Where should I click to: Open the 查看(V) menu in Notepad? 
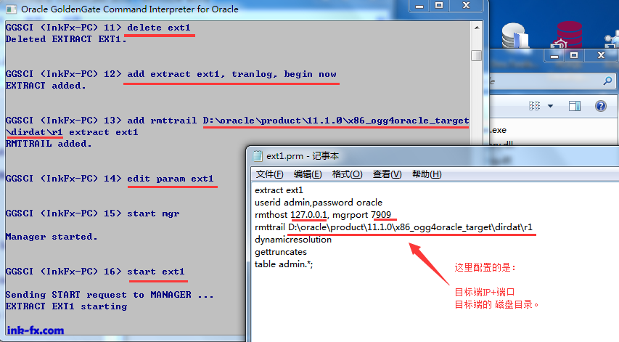coord(387,174)
